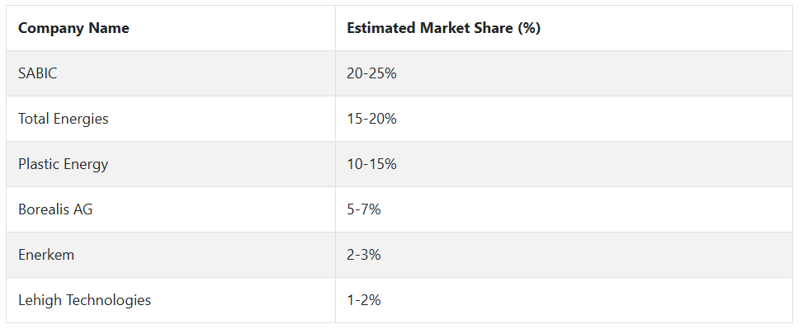Select the Lehigh Technologies cell
803x329 pixels.
(171, 300)
